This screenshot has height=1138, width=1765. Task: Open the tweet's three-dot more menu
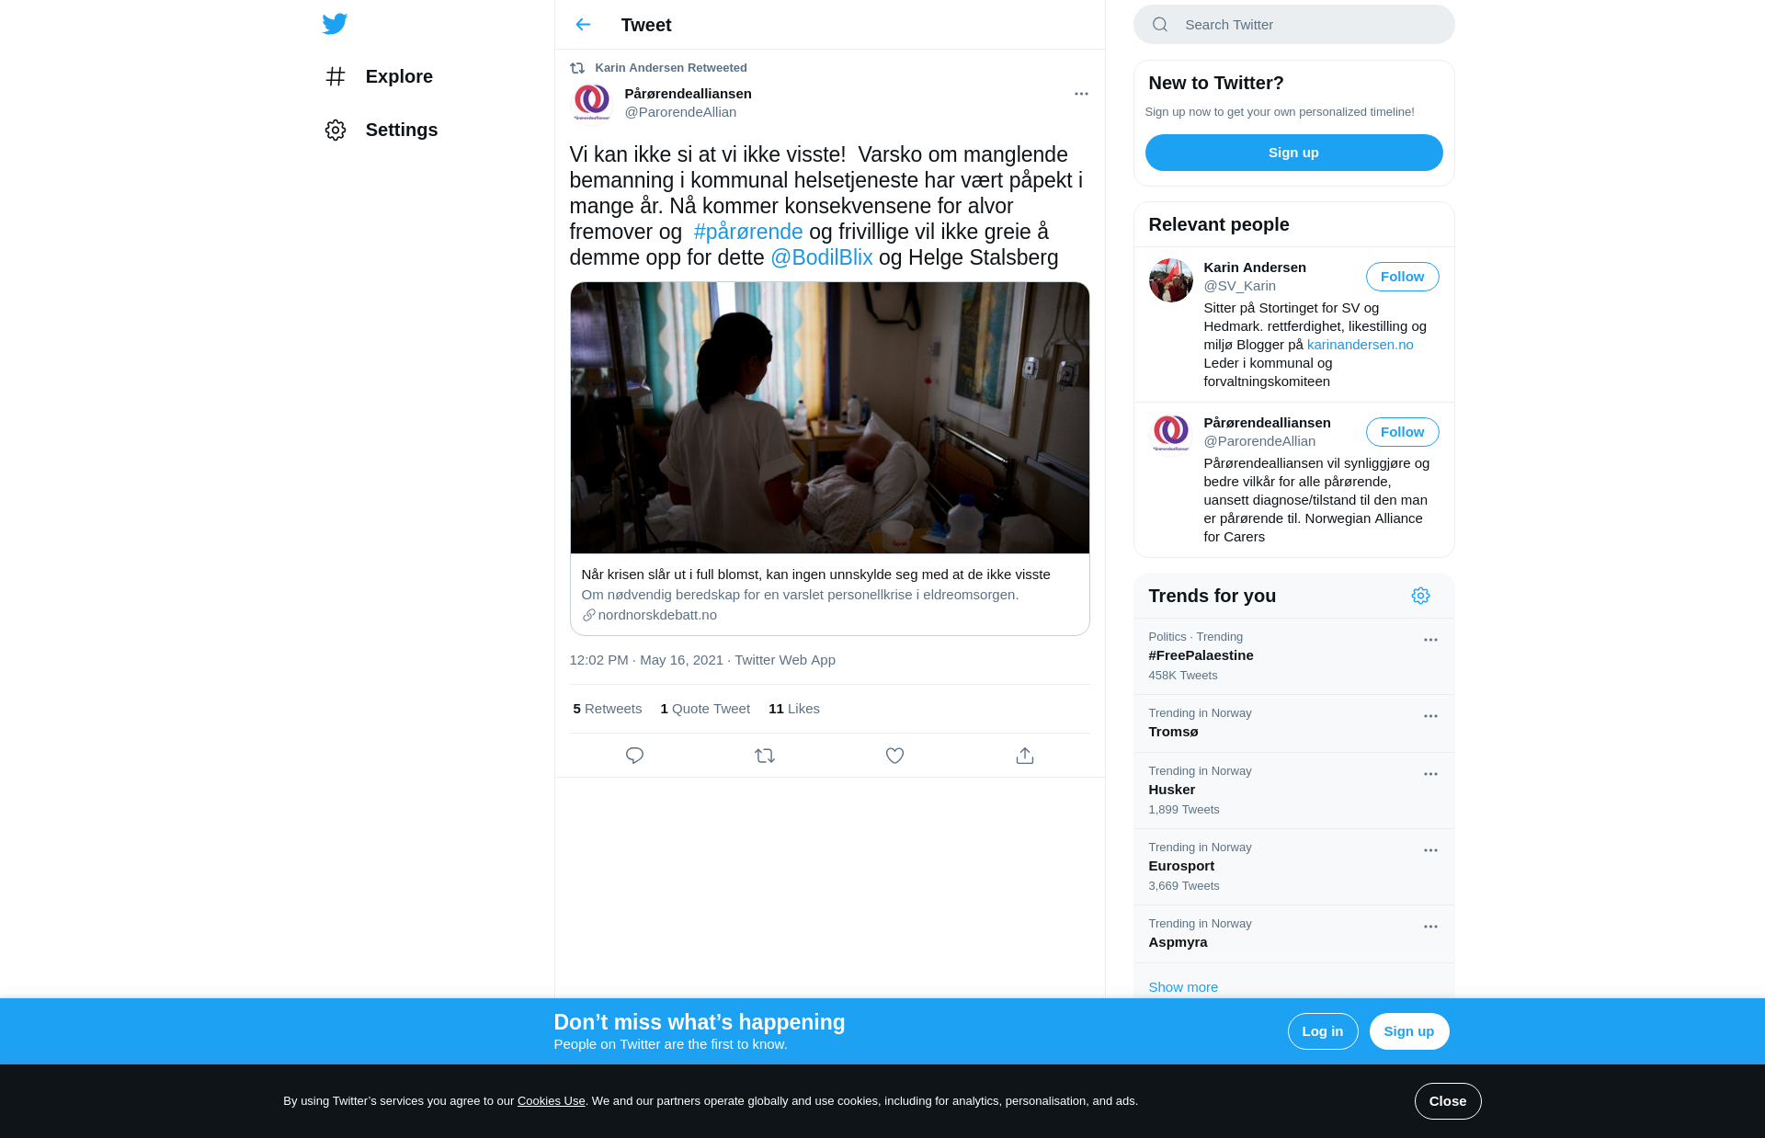pos(1081,94)
